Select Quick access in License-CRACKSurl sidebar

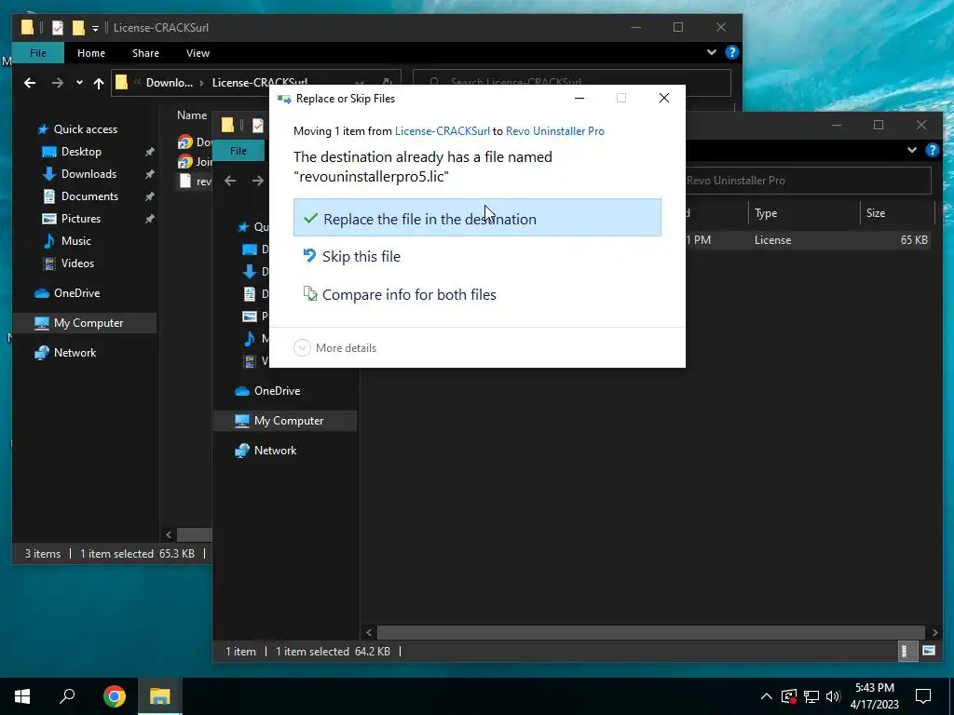point(85,128)
